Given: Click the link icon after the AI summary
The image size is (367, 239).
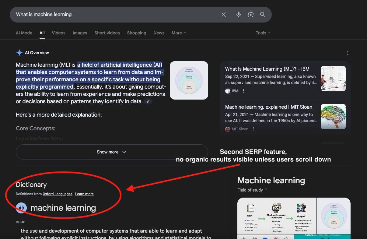Looking at the screenshot, I should click(x=148, y=101).
